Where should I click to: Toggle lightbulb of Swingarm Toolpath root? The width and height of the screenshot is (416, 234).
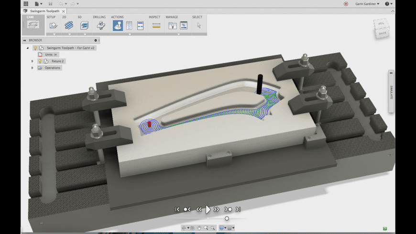coord(35,48)
